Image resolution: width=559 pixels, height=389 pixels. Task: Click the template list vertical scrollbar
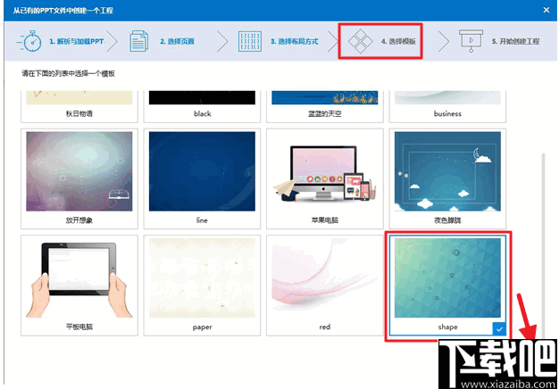[x=543, y=245]
